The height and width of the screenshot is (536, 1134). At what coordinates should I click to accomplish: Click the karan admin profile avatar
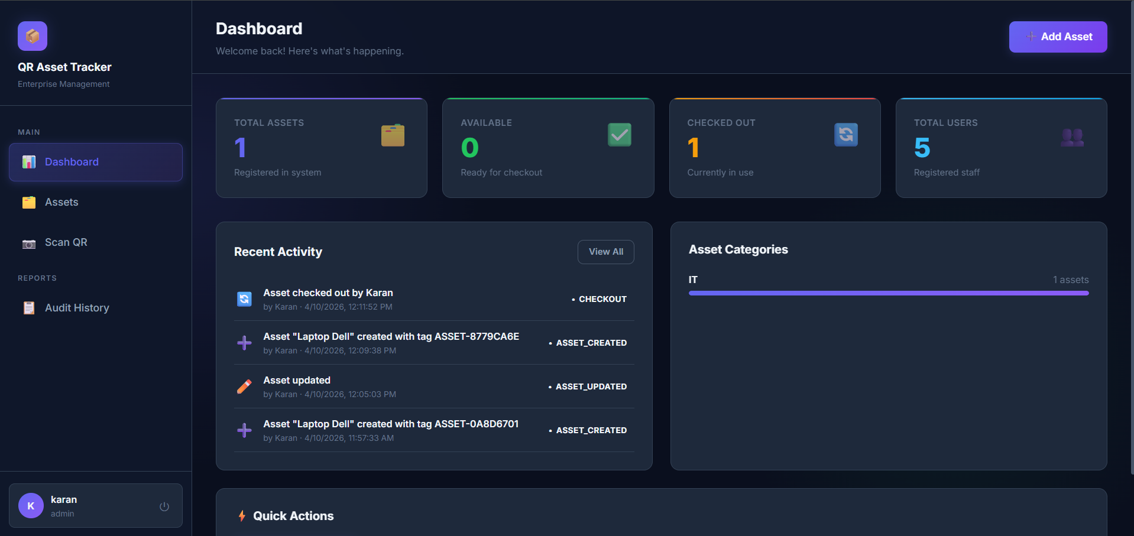click(x=30, y=505)
